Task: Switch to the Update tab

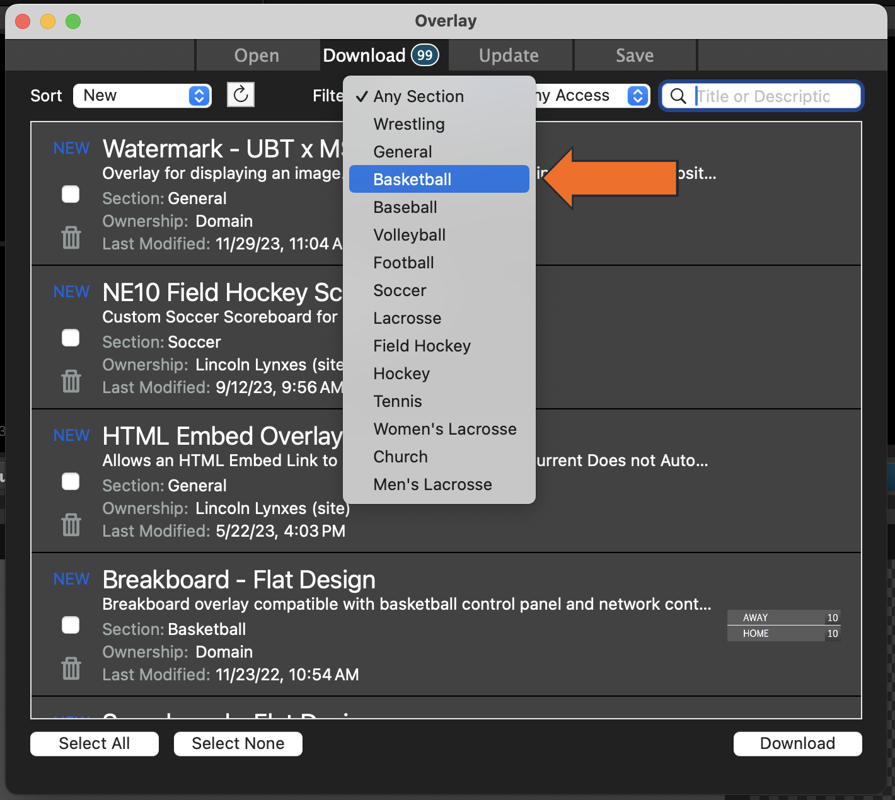Action: (509, 55)
